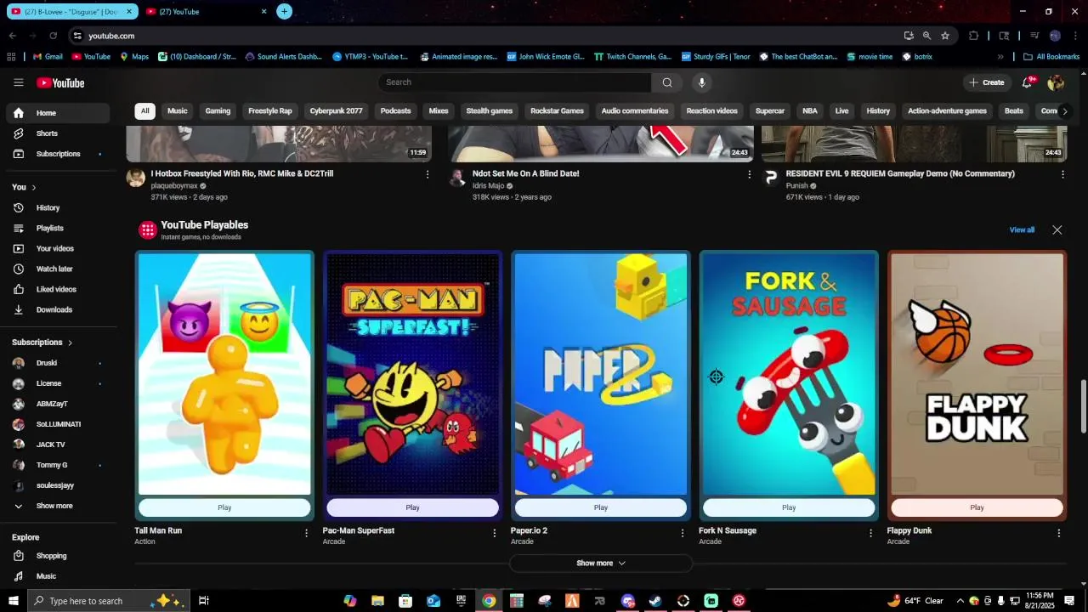Open the Chrome extensions puzzle icon
Viewport: 1088px width, 612px height.
[974, 36]
